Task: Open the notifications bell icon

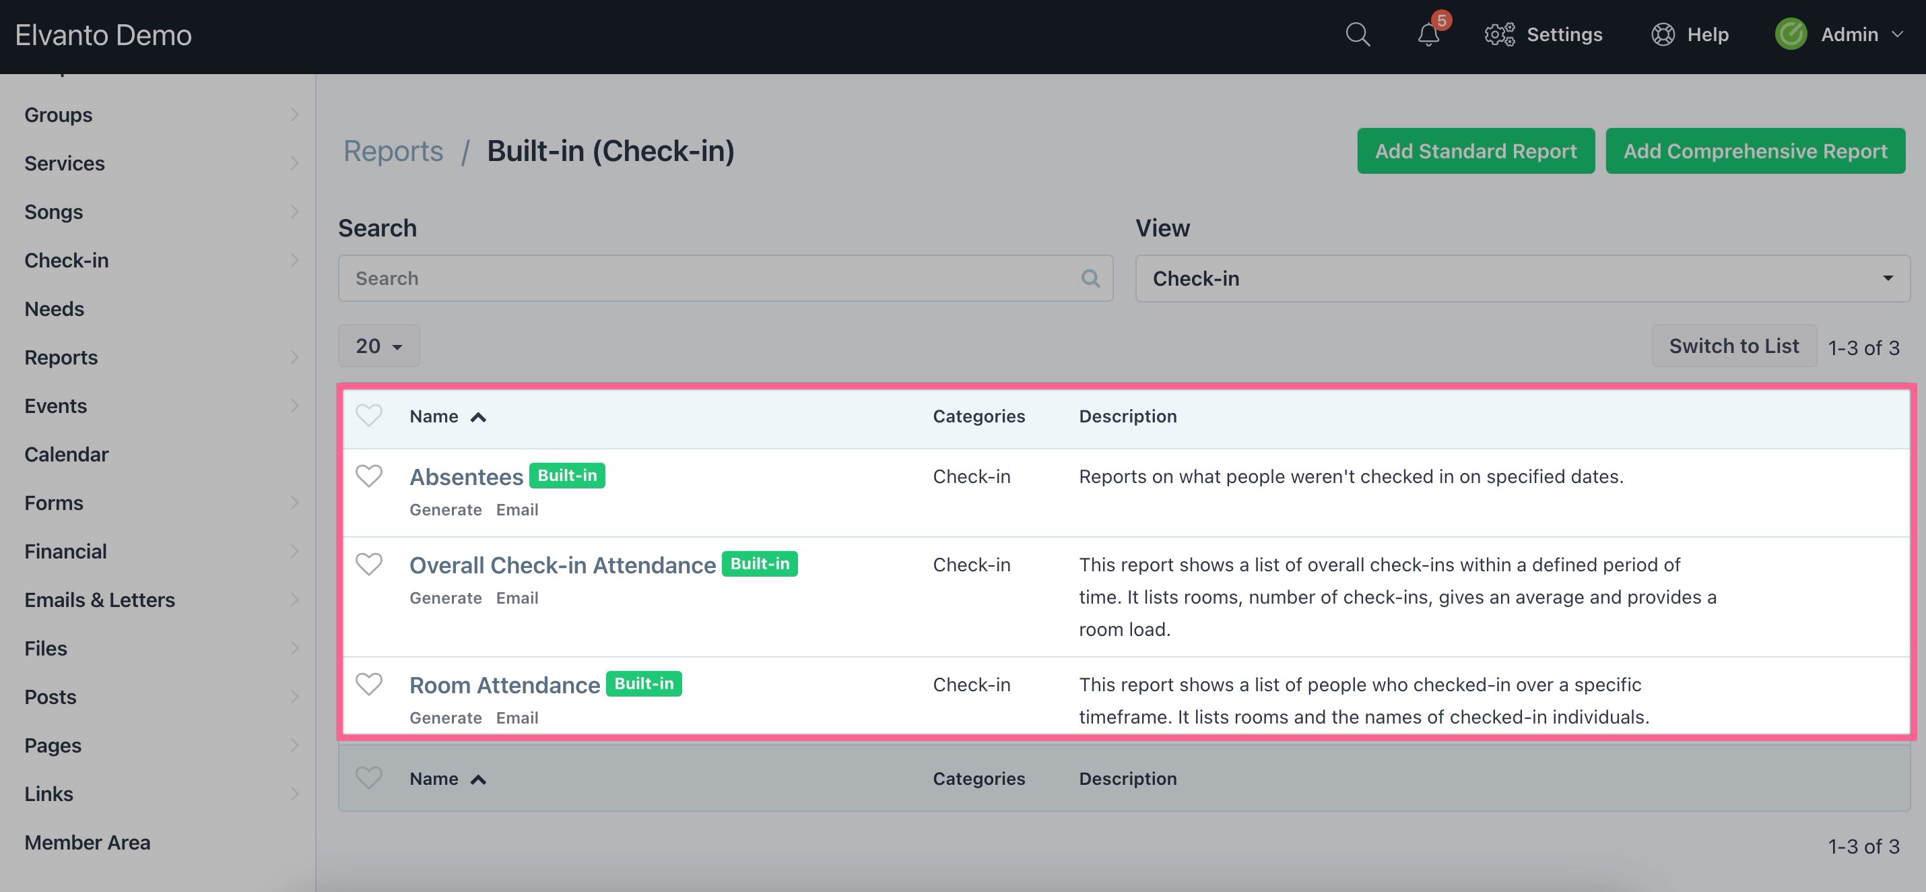Action: click(x=1428, y=34)
